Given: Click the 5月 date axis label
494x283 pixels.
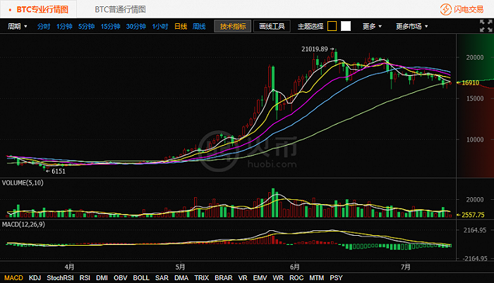Looking at the screenshot, I should click(x=180, y=267).
